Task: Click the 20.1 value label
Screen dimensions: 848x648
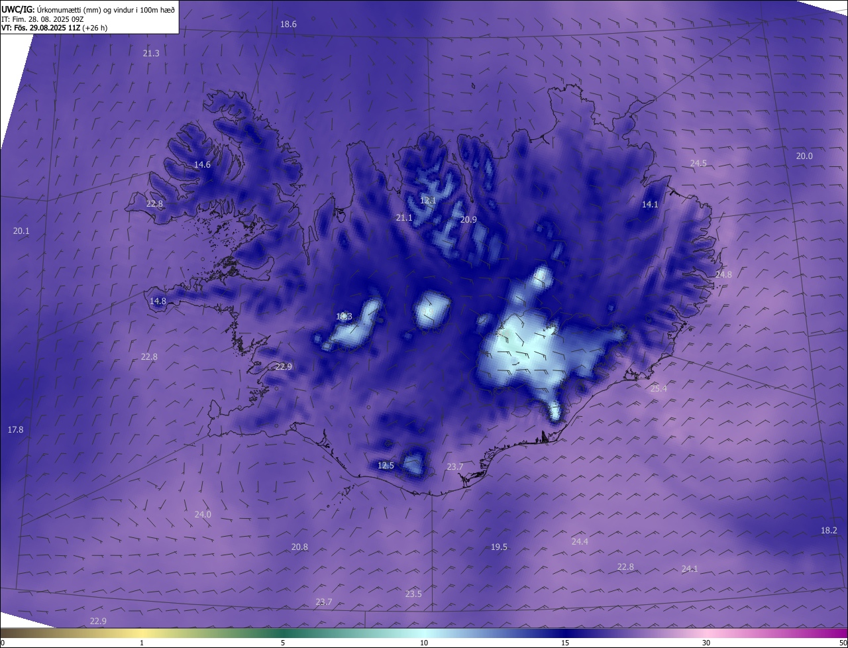Action: tap(21, 231)
